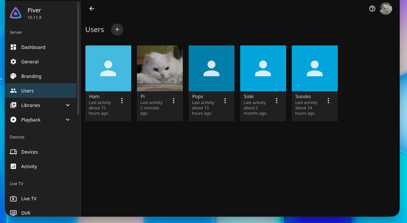Click the sidebar vertical scrollbar

78,58
